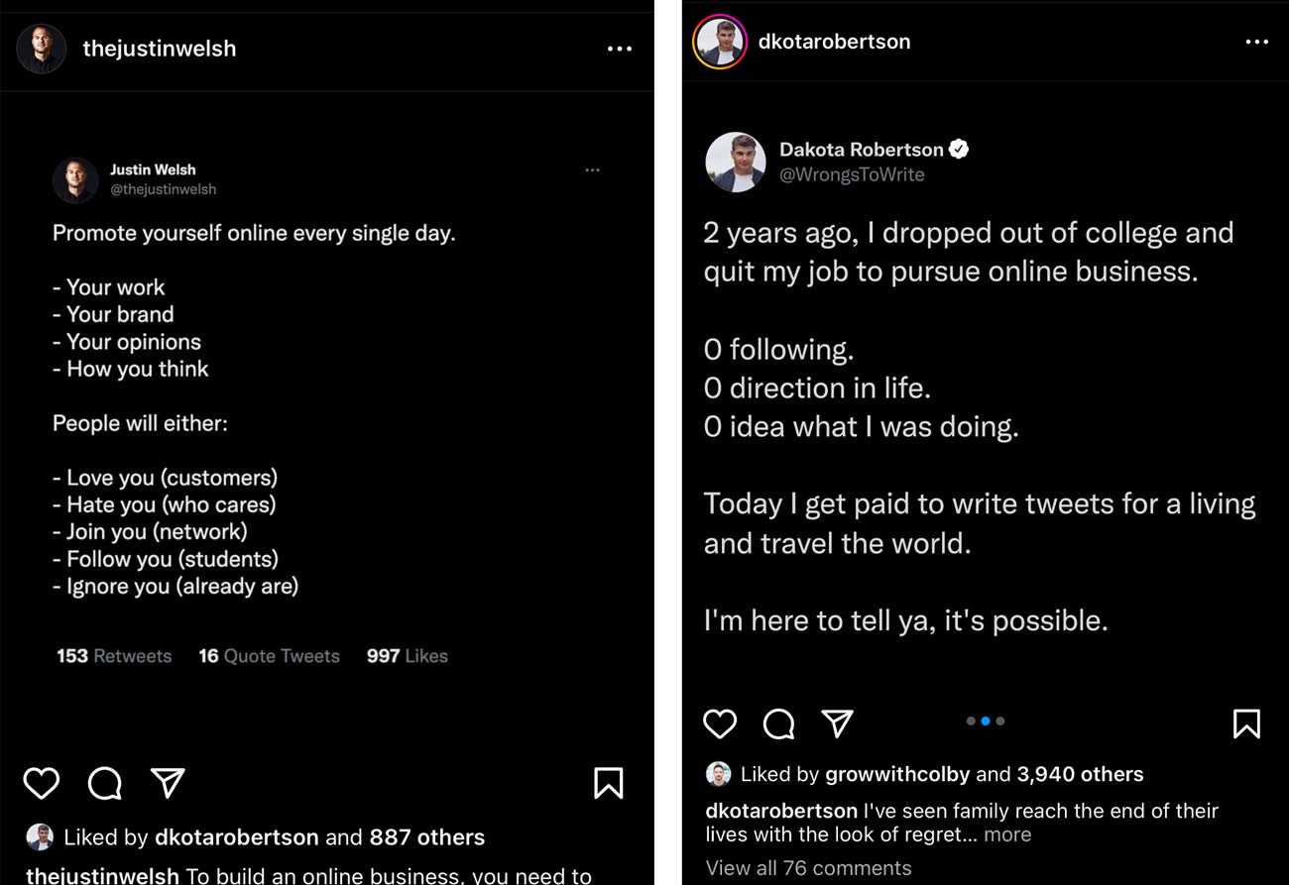
Task: Open dkotarobertson profile from header username
Action: point(834,42)
